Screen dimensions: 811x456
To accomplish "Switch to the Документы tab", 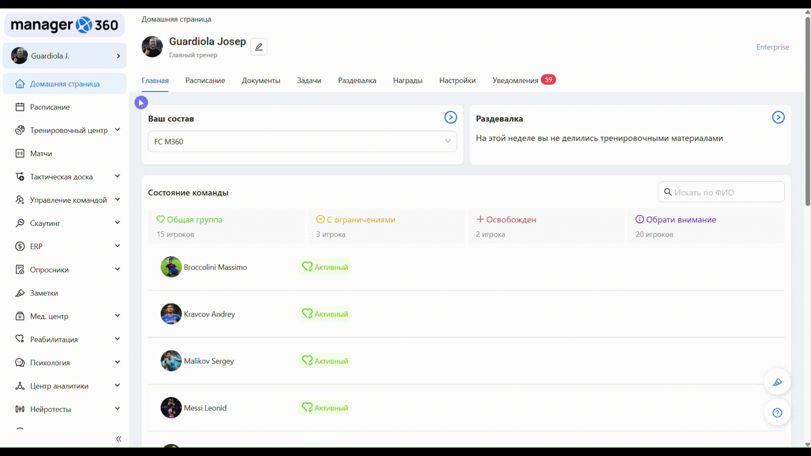I will (x=261, y=81).
